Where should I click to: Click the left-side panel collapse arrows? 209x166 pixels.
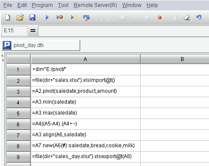click(2, 58)
